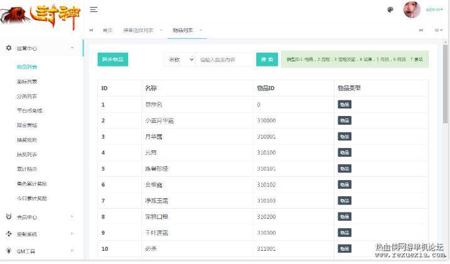
Task: Open 平台币商城 in sidebar
Action: coord(29,110)
